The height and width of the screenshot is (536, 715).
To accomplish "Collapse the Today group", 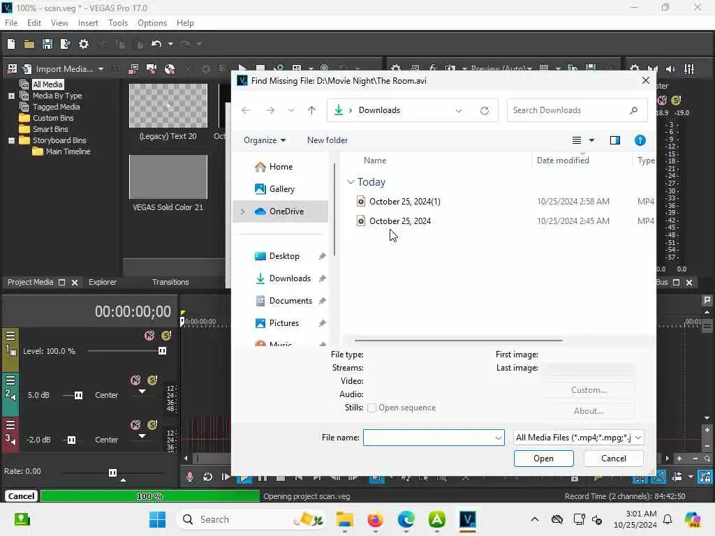I will 351,182.
